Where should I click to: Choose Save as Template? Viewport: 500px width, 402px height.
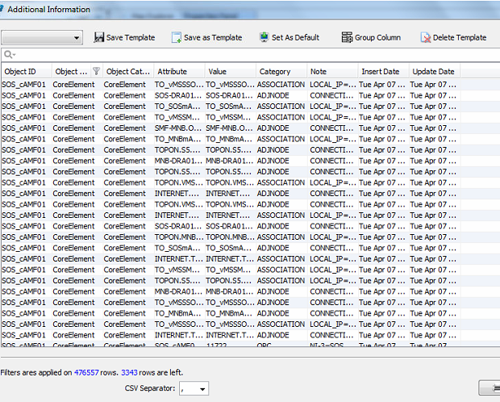[206, 38]
